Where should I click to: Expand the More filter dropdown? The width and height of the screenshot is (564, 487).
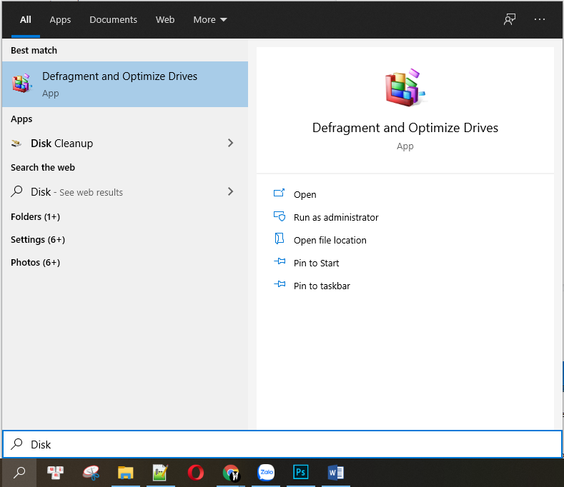tap(210, 19)
